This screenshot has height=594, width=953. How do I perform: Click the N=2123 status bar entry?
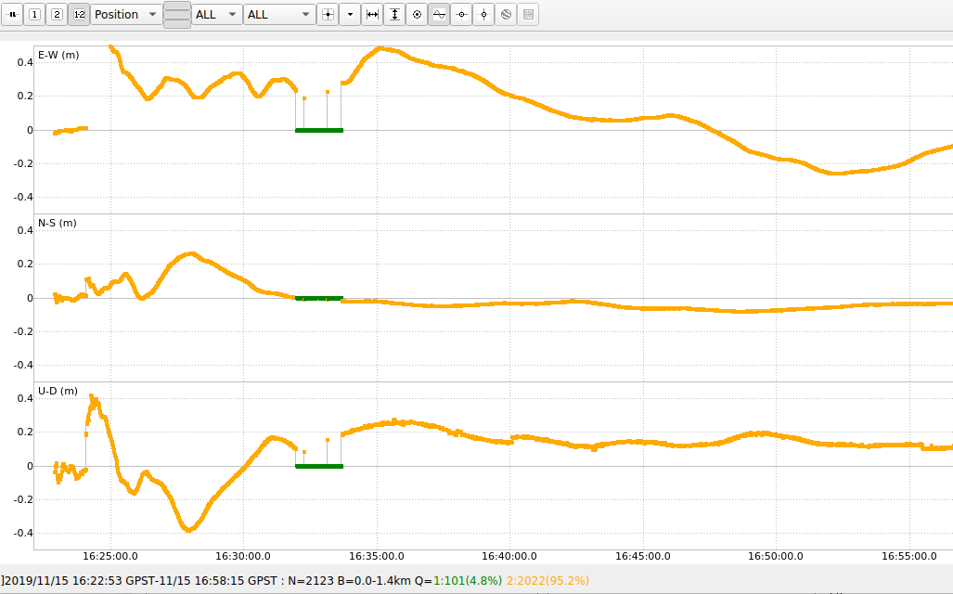tap(311, 581)
